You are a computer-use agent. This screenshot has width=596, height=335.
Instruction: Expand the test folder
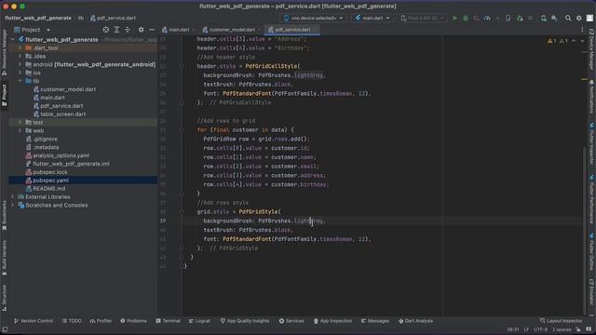tap(20, 122)
